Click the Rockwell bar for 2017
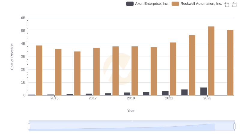Viewport: 240px width, 138px height. [x=96, y=72]
